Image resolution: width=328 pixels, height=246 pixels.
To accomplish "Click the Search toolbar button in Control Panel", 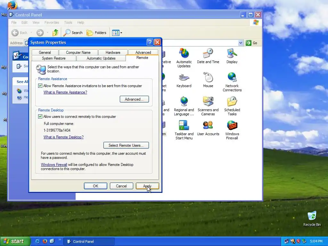I will [73, 33].
